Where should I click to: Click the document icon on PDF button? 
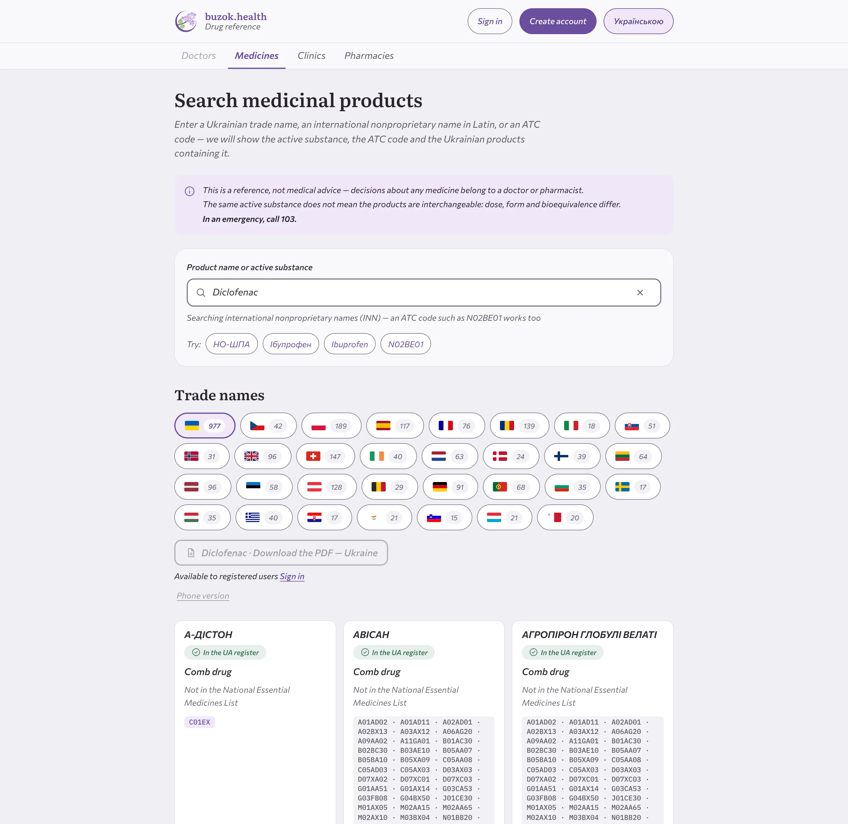tap(191, 553)
